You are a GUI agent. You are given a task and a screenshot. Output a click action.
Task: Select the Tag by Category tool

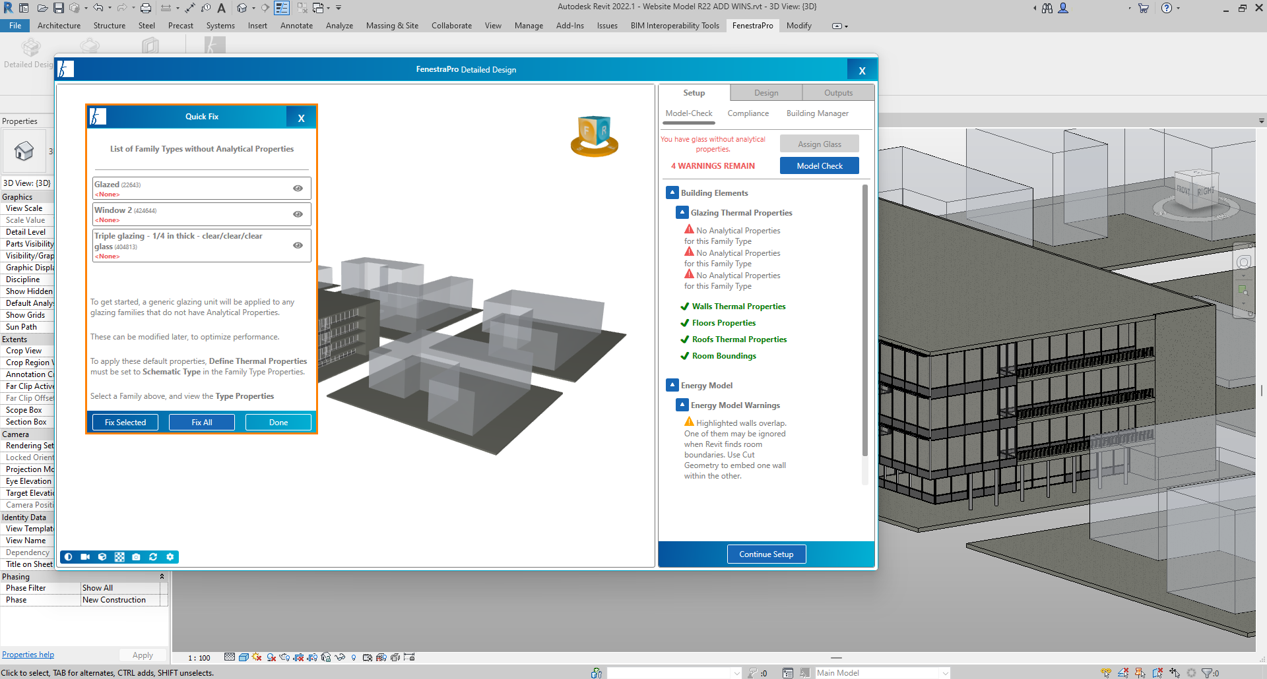click(206, 8)
